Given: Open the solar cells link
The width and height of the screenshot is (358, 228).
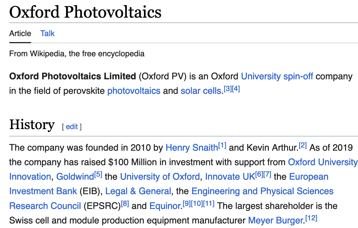Looking at the screenshot, I should pyautogui.click(x=201, y=91).
